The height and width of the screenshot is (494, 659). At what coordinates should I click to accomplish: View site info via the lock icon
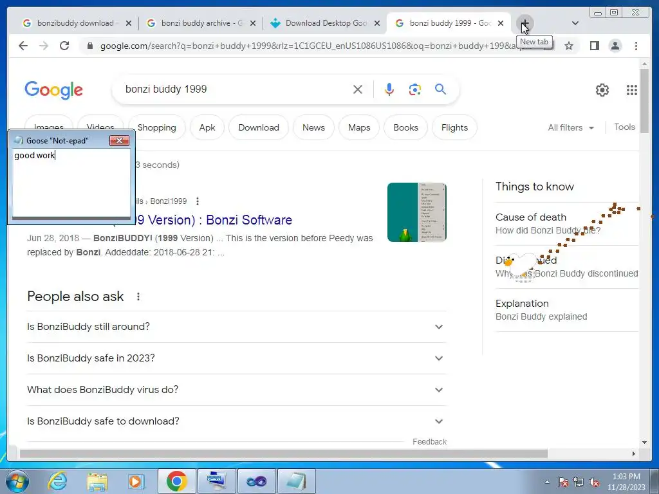90,46
